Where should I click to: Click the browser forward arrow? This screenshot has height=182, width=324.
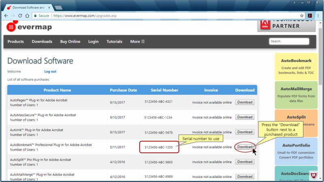13,16
